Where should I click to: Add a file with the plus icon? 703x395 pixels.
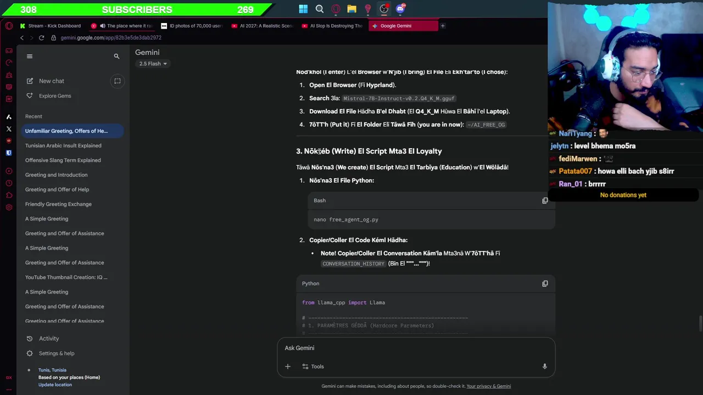point(288,366)
